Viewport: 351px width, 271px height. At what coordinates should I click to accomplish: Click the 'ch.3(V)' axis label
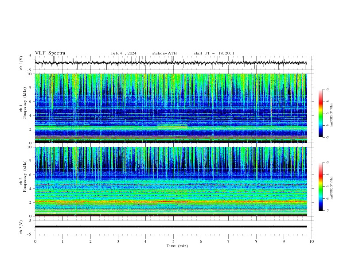(21, 227)
